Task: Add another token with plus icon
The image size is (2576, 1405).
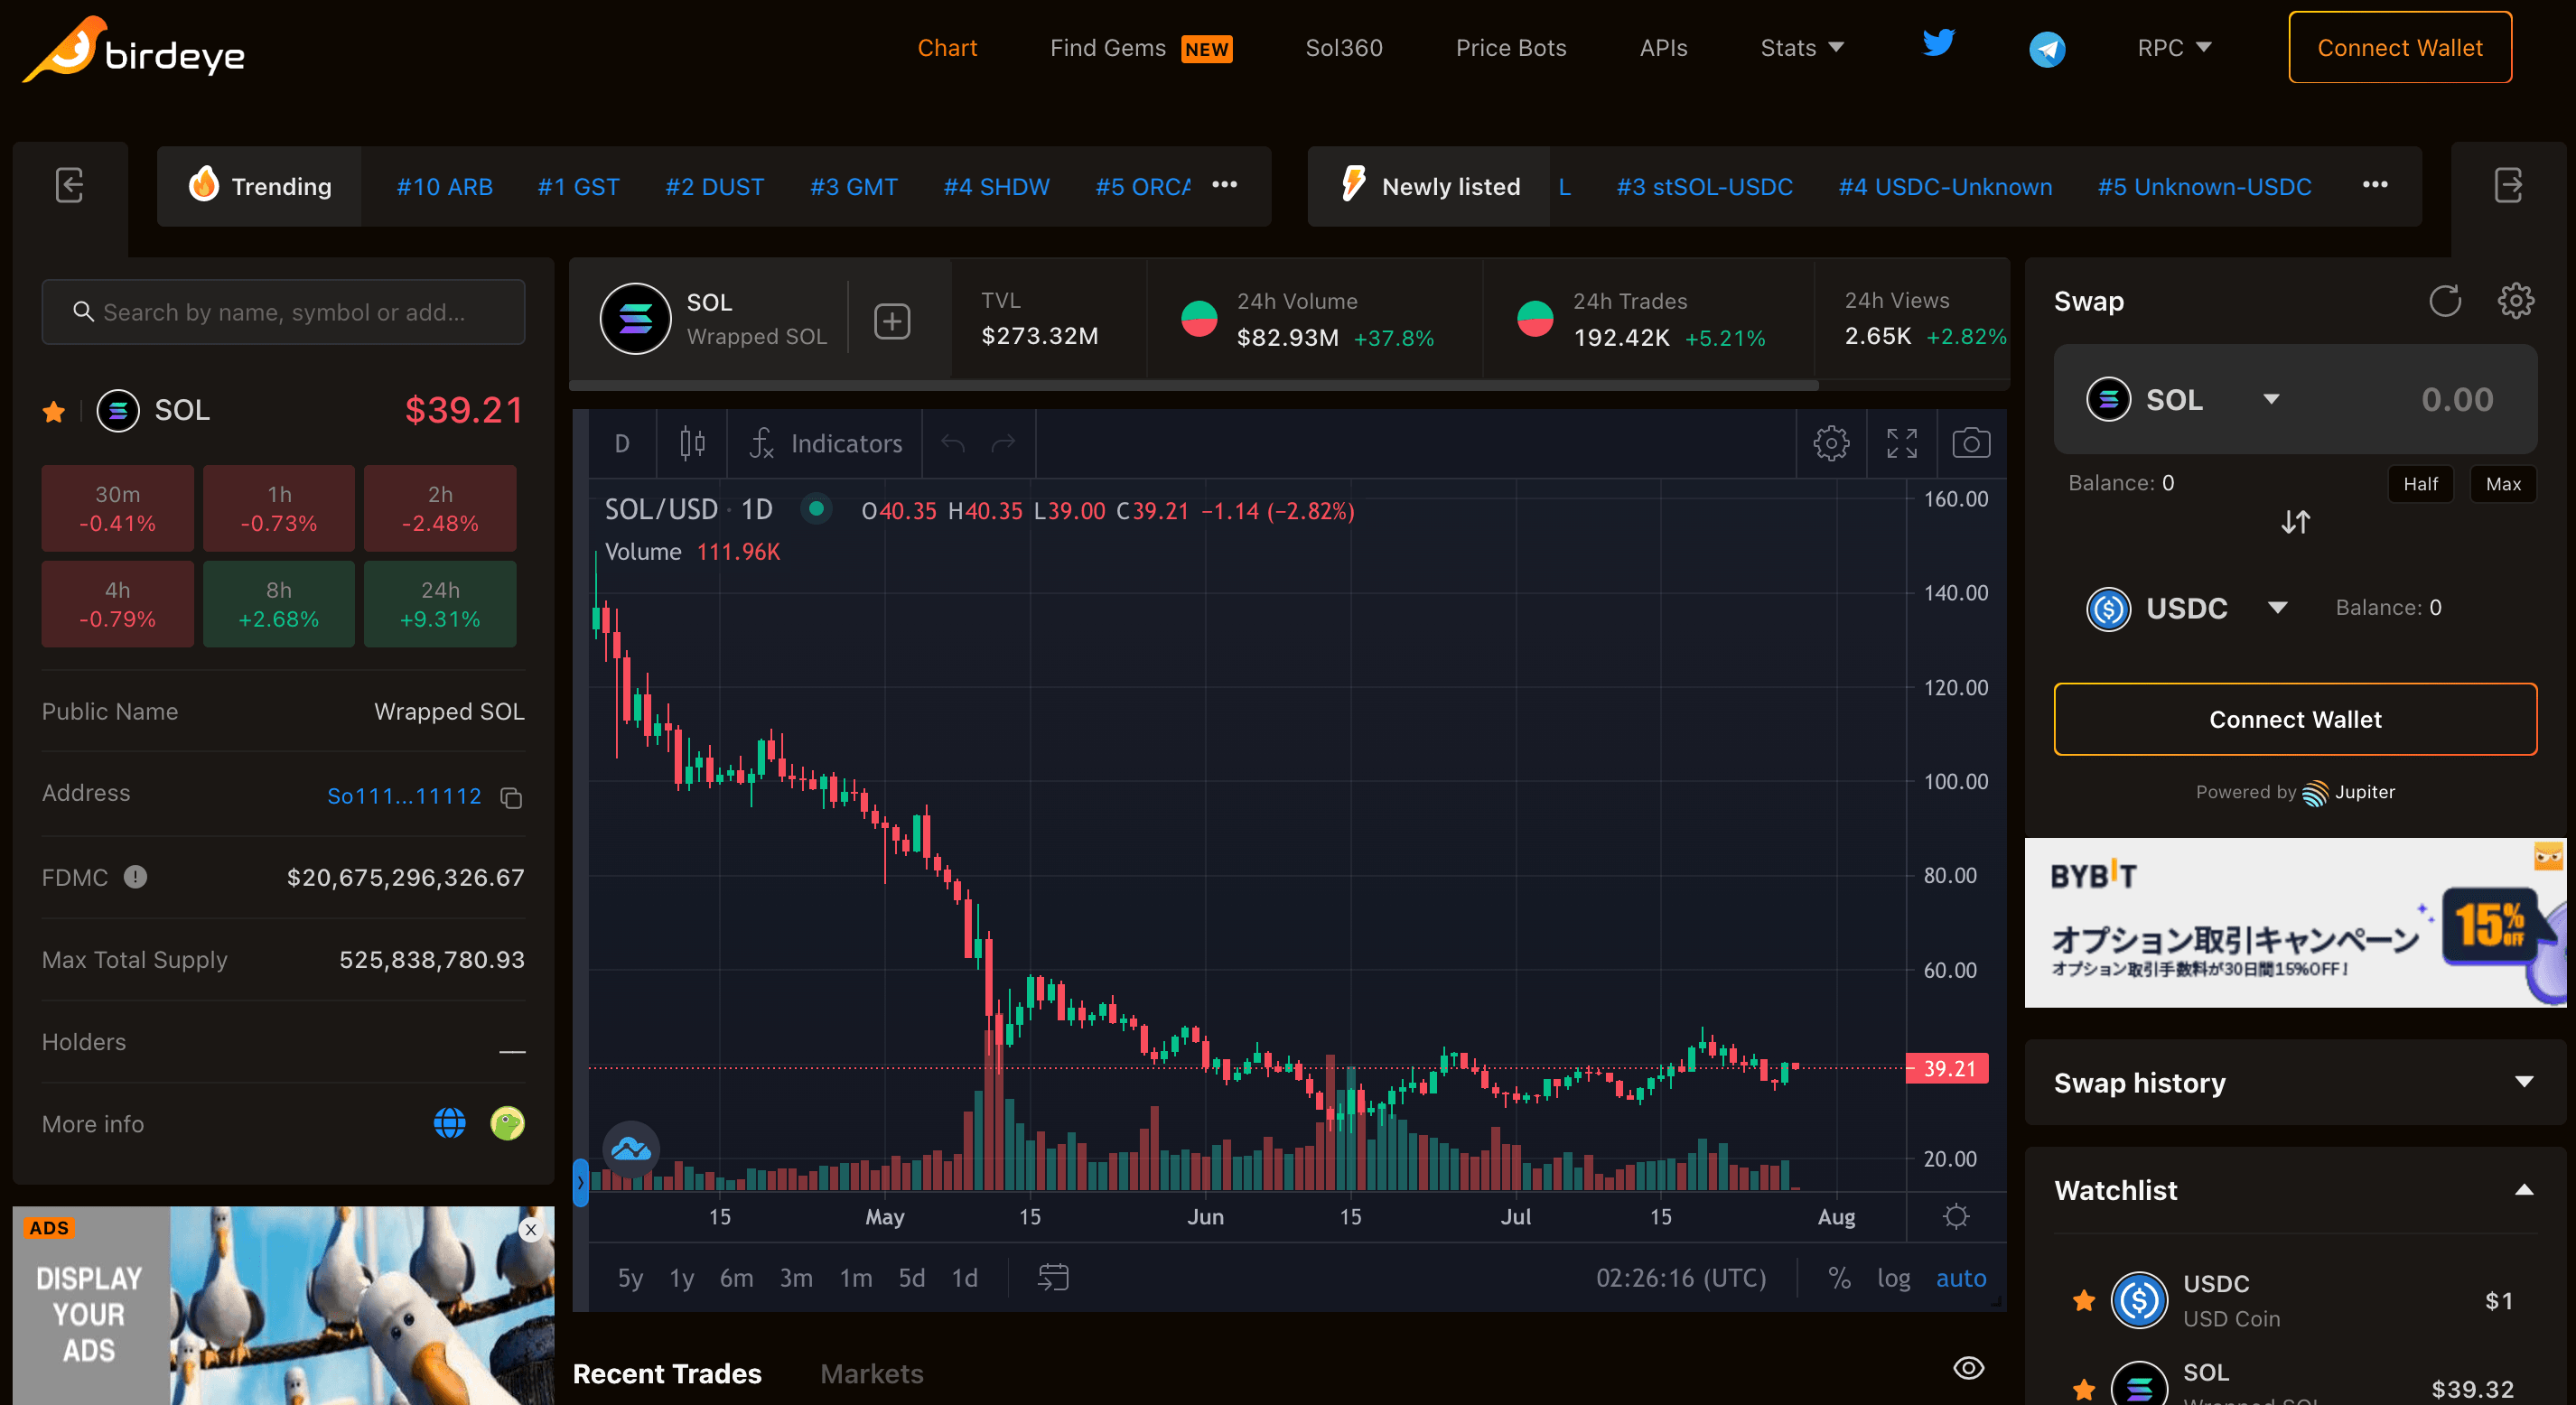Action: (891, 321)
